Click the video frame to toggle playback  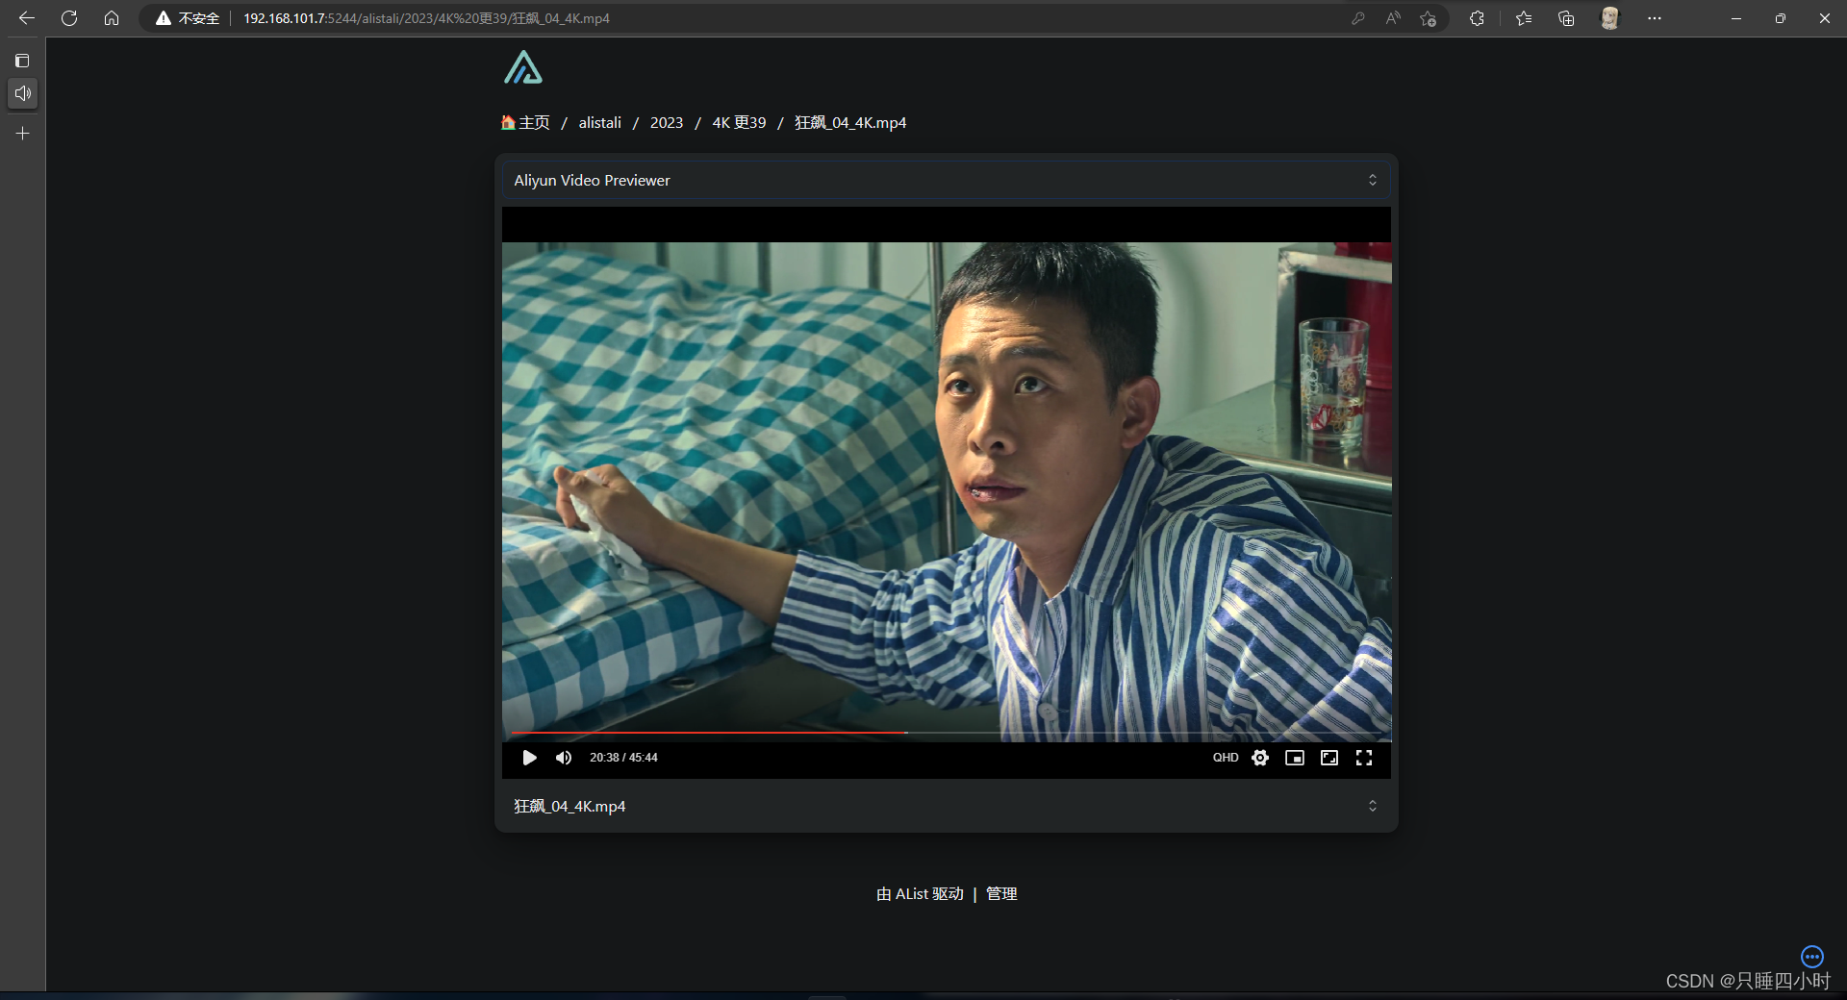click(x=947, y=490)
